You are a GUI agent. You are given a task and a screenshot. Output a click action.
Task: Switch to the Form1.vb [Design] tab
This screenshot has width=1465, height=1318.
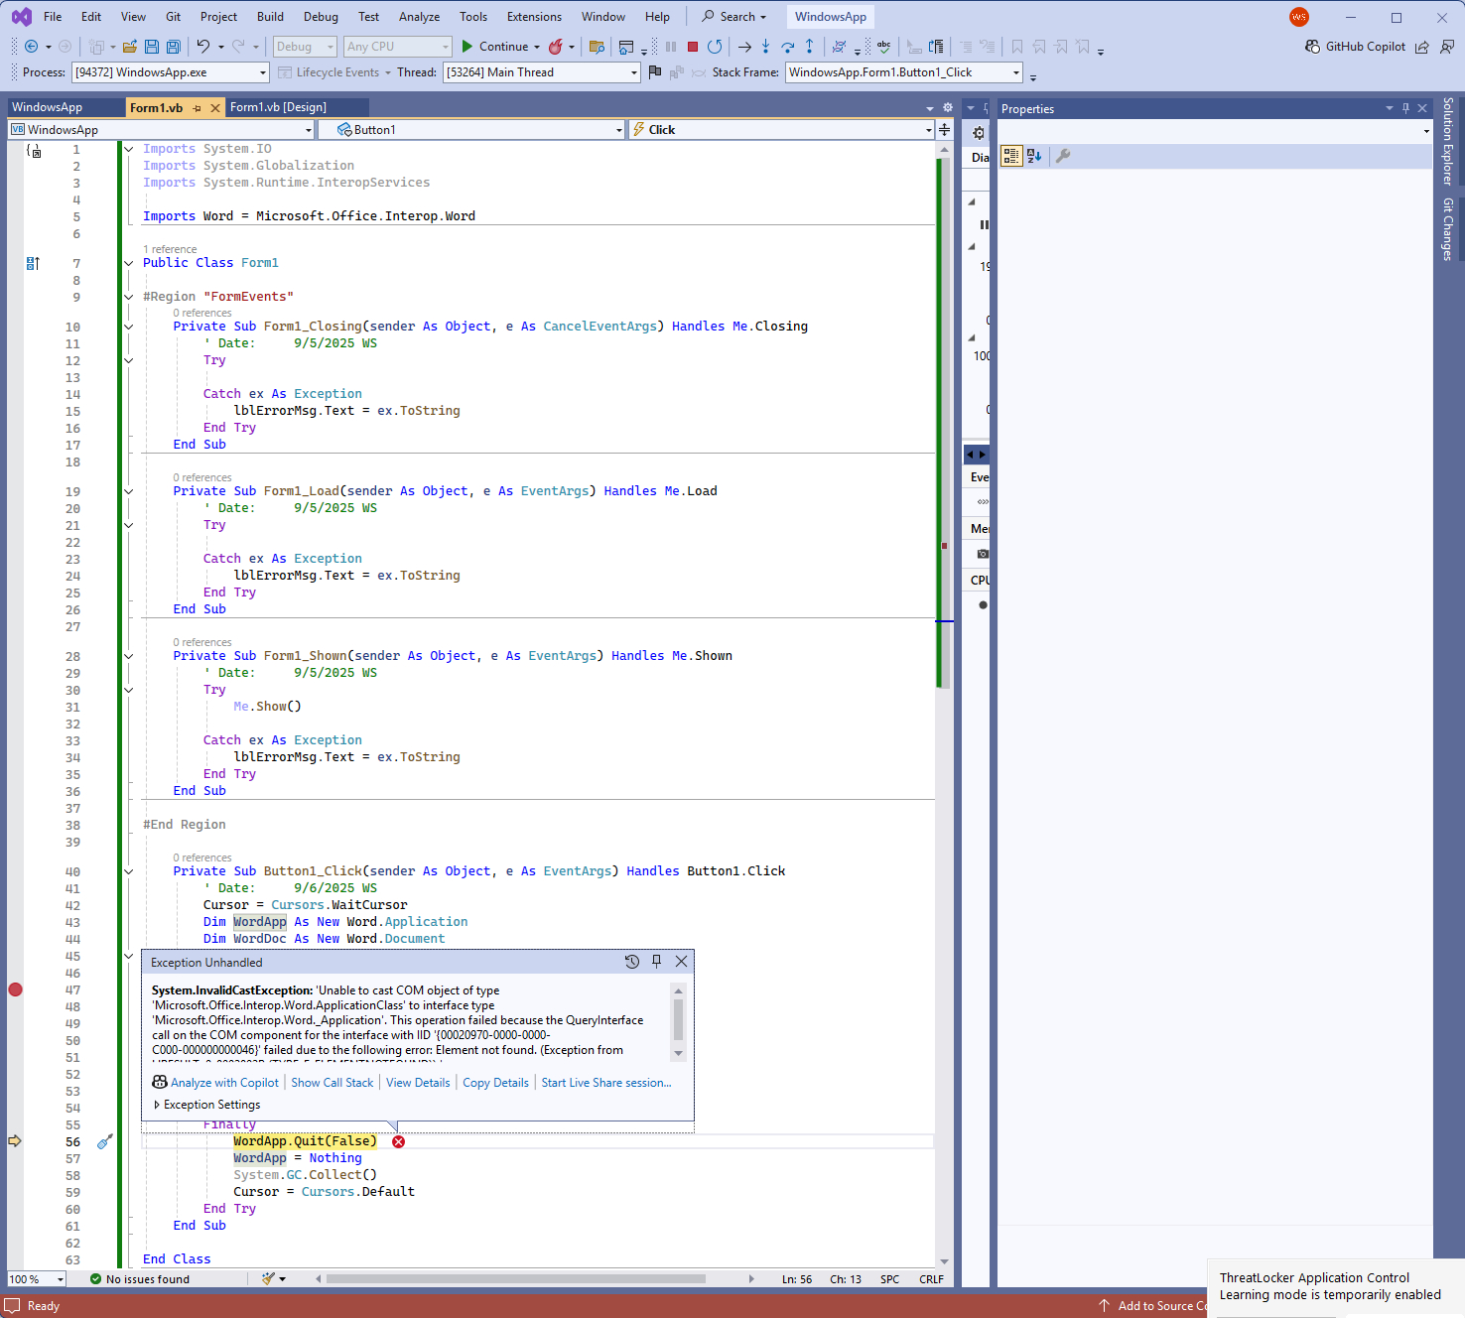(278, 107)
